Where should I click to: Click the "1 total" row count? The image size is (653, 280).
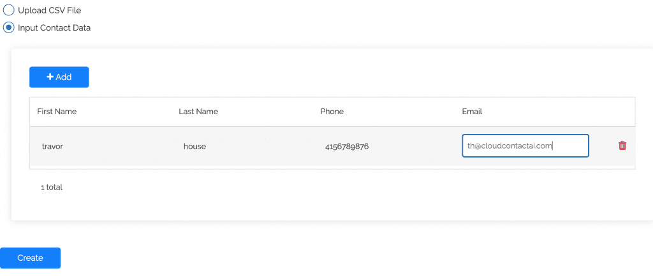pos(52,188)
